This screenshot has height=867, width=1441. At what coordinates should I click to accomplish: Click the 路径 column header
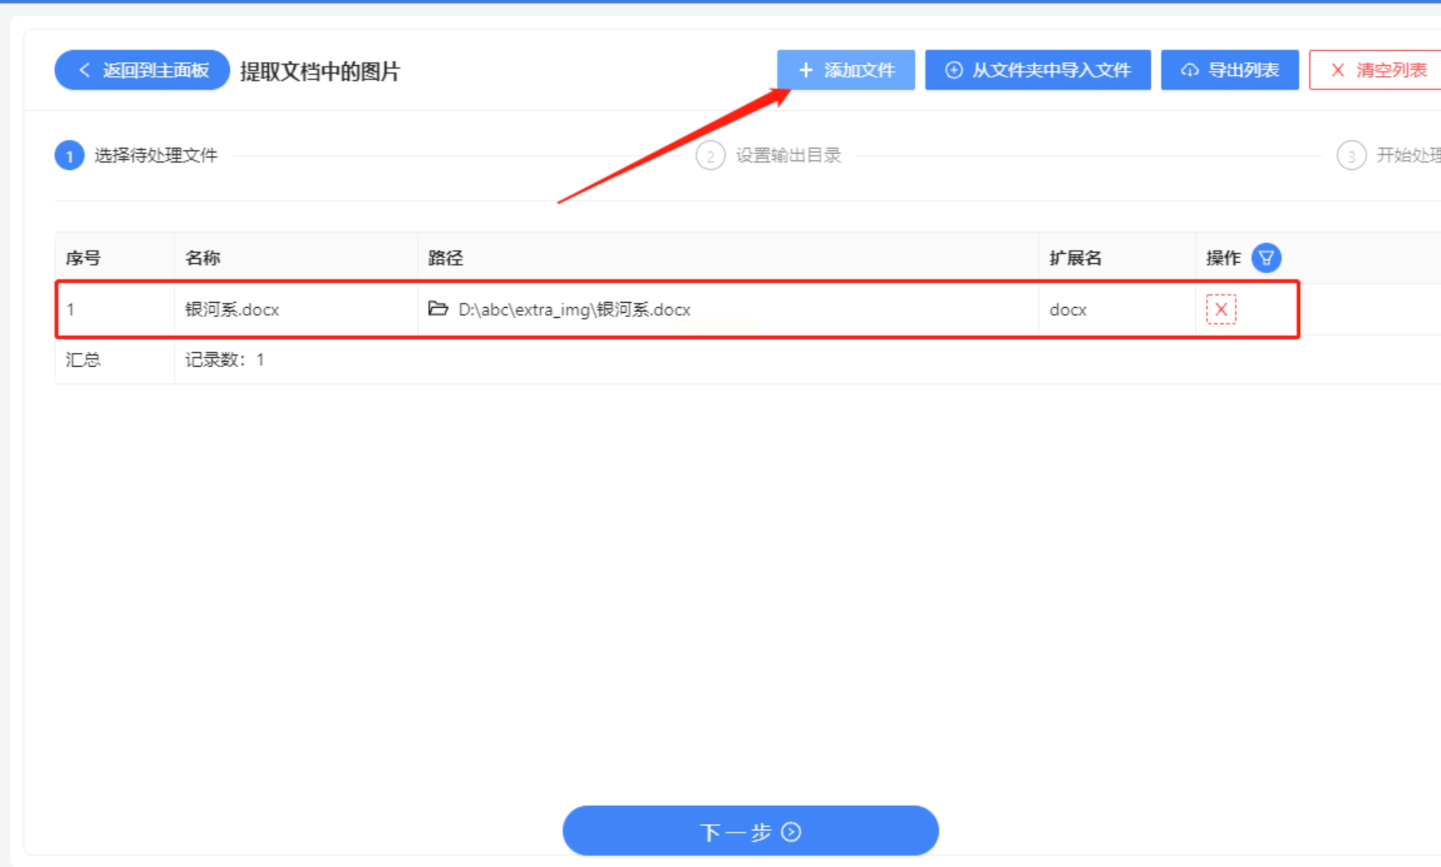[x=445, y=258]
